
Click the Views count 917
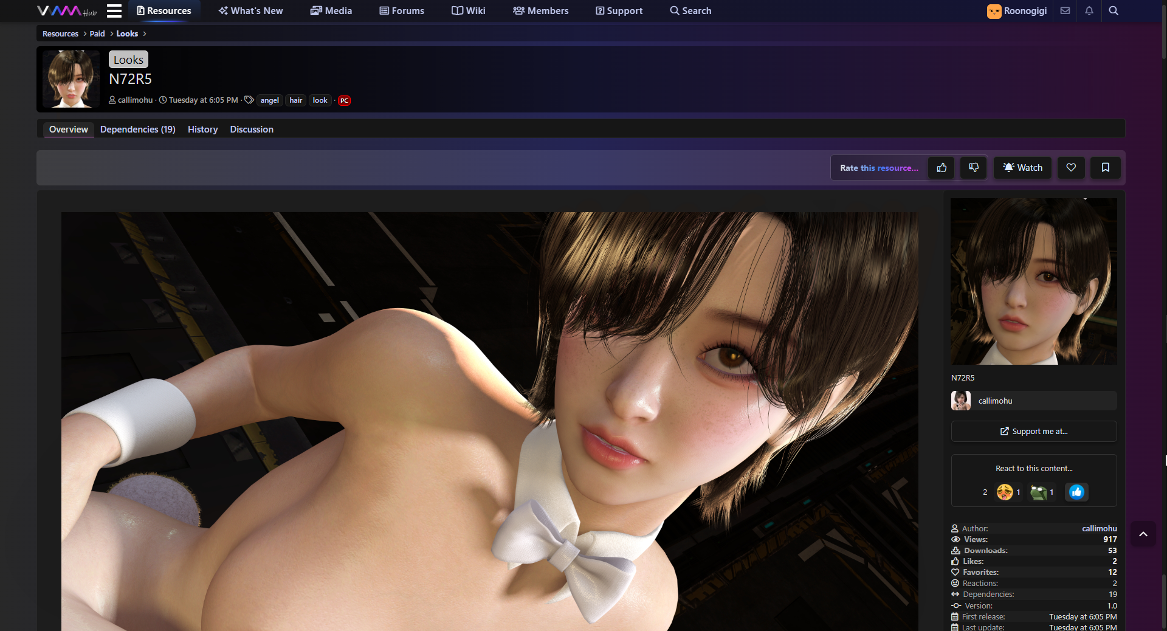point(1110,540)
